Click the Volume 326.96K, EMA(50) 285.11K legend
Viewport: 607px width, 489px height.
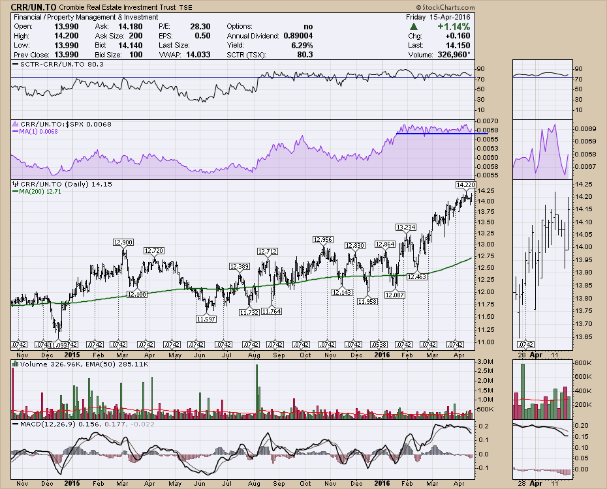click(84, 364)
